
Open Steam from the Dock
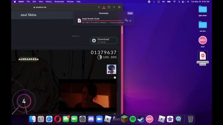[141, 119]
